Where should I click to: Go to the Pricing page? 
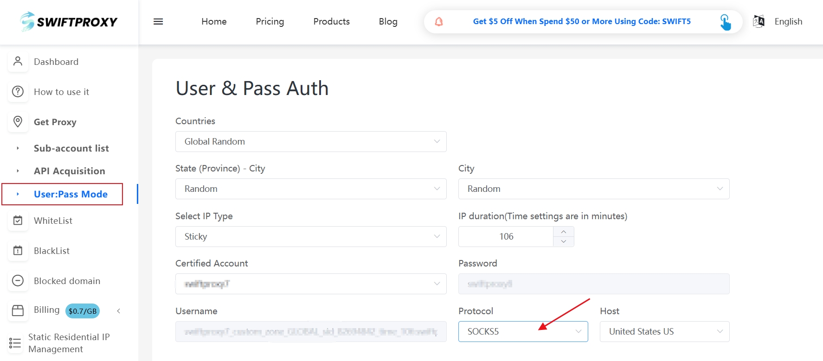[x=270, y=21]
